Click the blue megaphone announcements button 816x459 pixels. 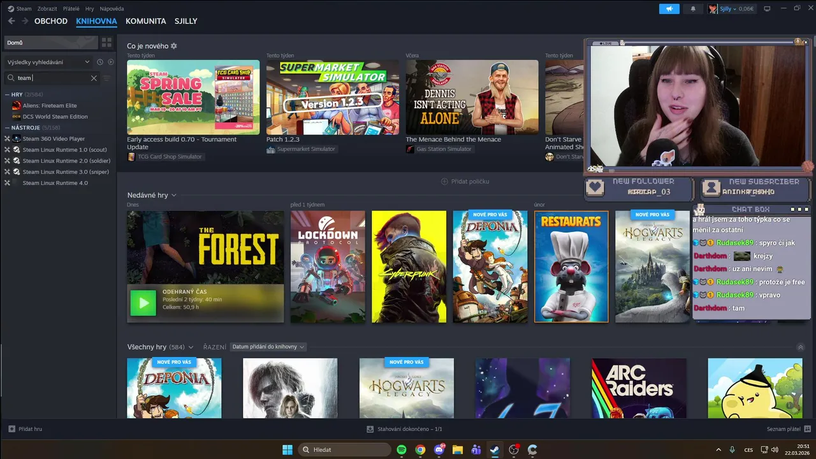[x=669, y=9]
